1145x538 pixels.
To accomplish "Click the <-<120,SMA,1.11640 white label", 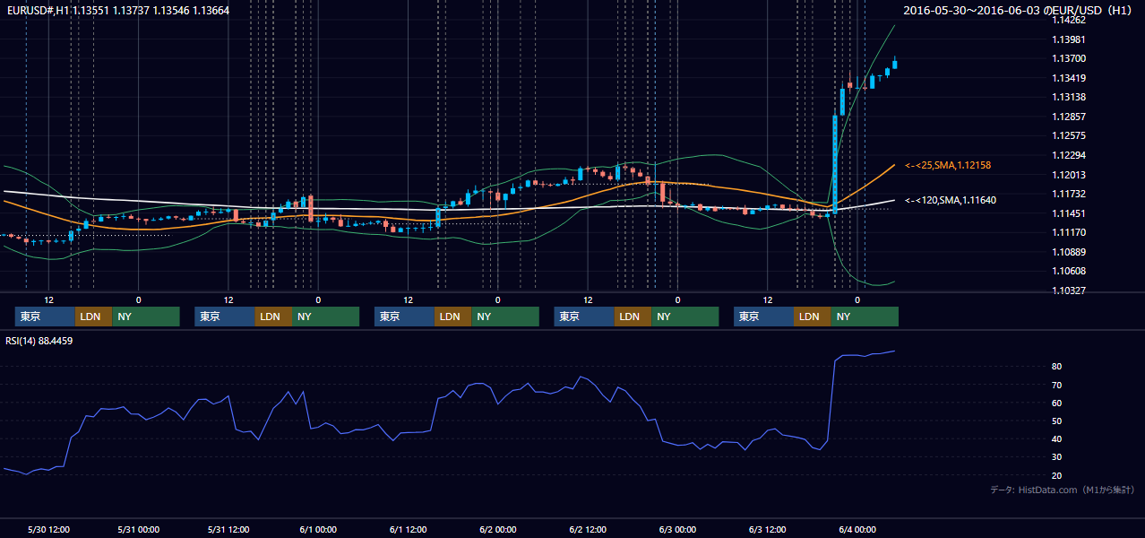I will click(x=950, y=200).
